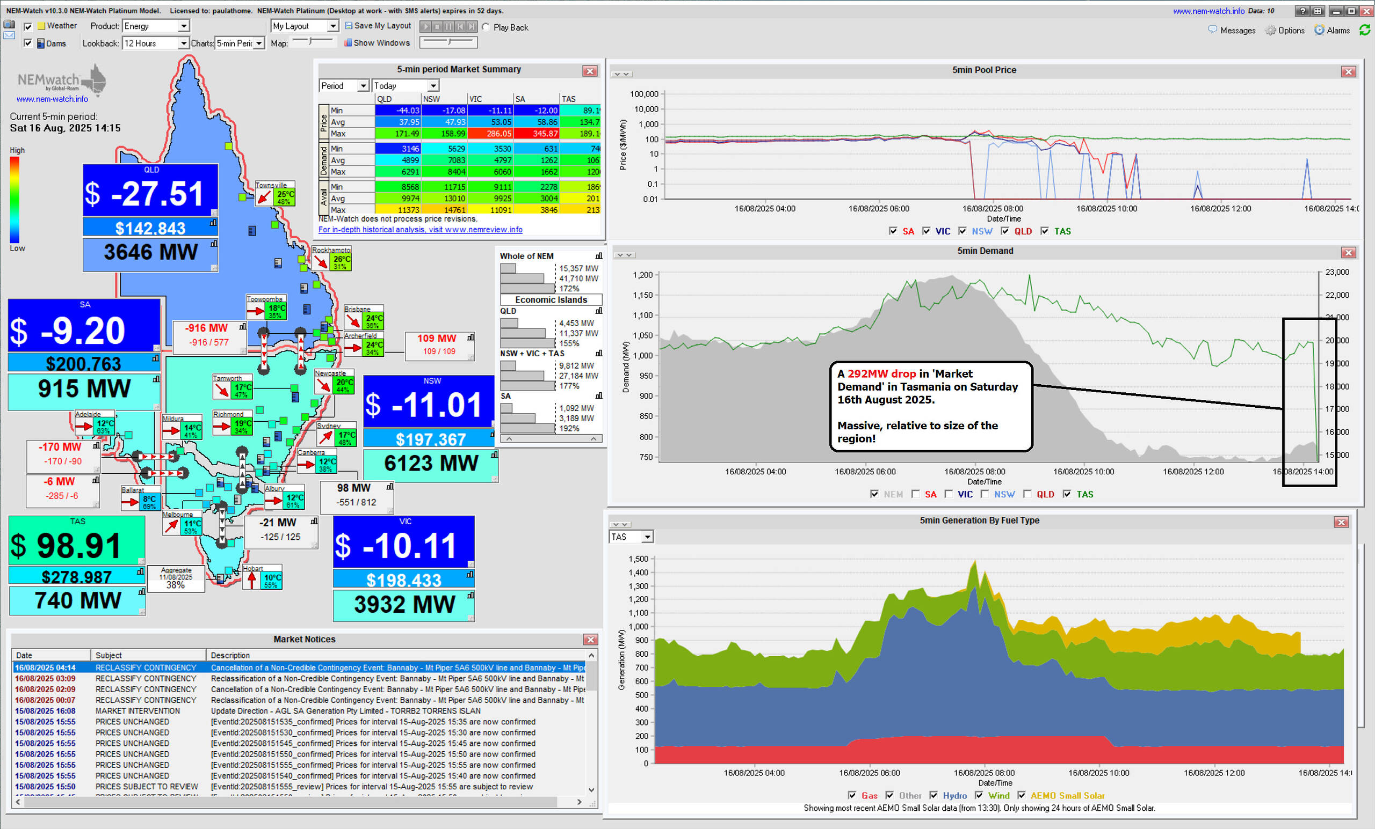The image size is (1375, 829).
Task: Open the NSW demand 6123 MW chart icon
Action: coord(494,455)
